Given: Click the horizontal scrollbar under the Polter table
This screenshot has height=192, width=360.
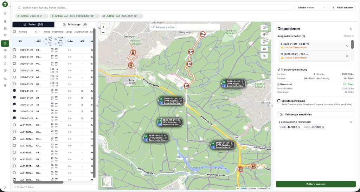Looking at the screenshot, I should (38, 182).
